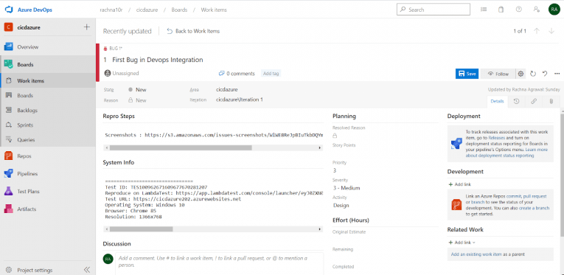
Task: Click Add link under Development
Action: [x=460, y=184]
